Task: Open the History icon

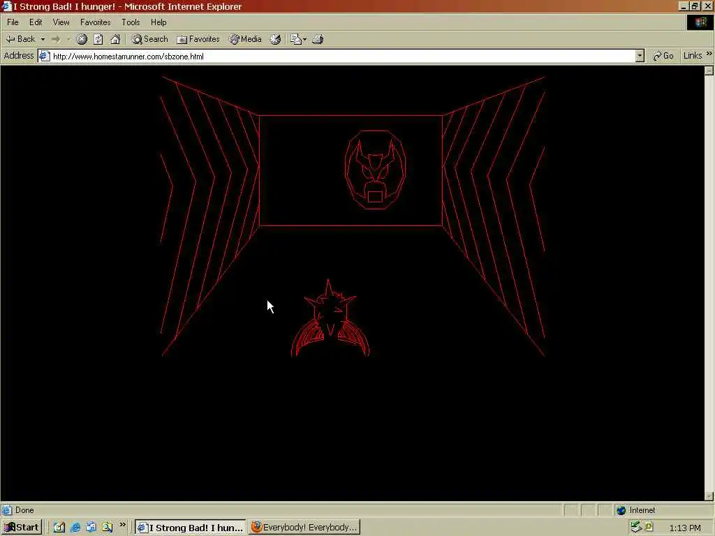Action: click(x=275, y=39)
